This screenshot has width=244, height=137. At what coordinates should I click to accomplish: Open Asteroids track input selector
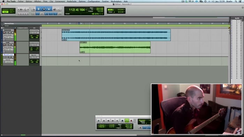pyautogui.click(x=34, y=30)
